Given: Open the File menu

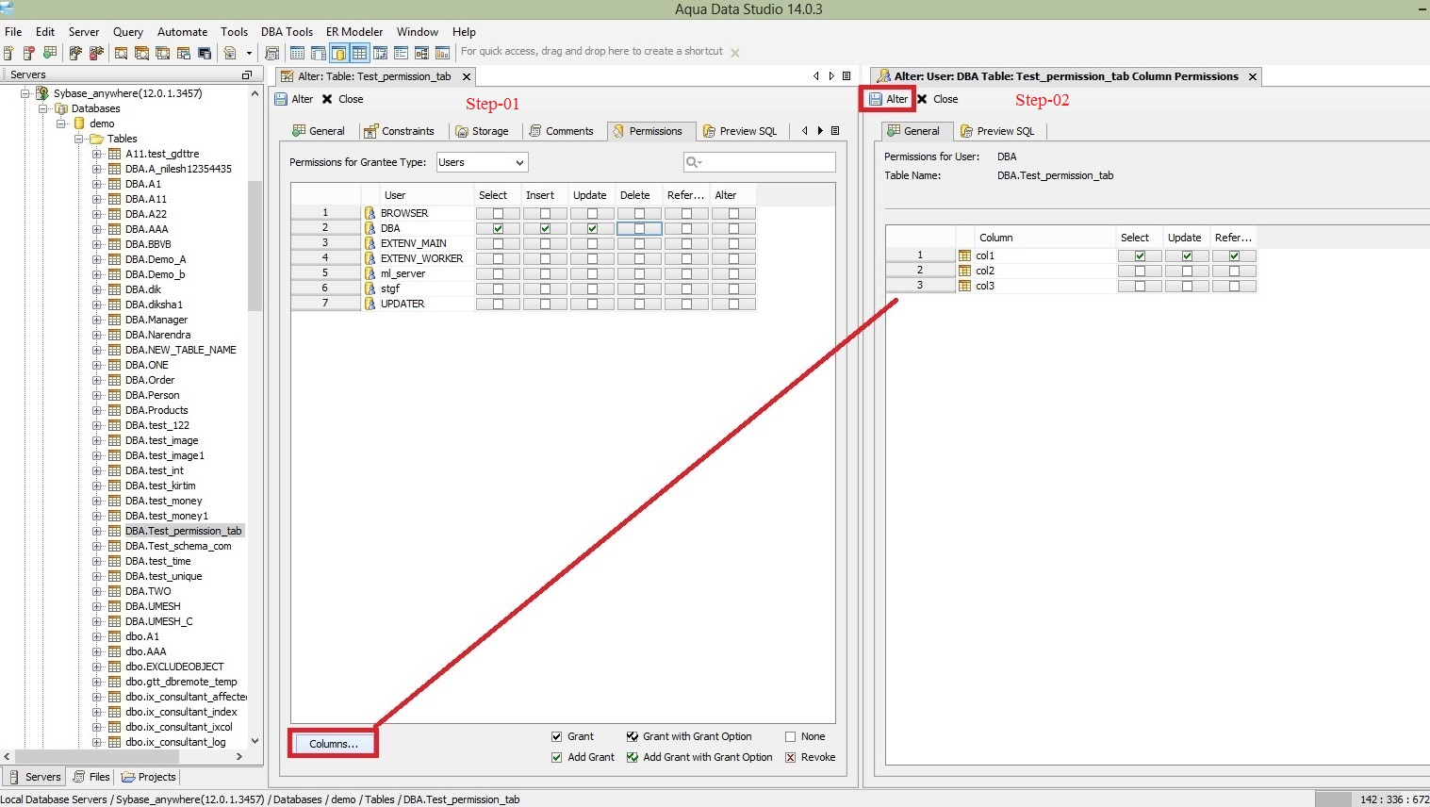Looking at the screenshot, I should [x=13, y=31].
